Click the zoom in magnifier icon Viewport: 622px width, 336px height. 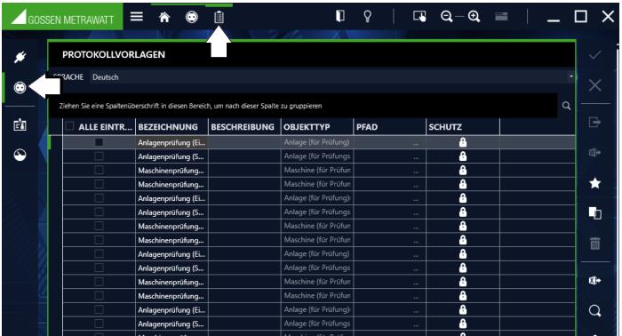pos(474,16)
